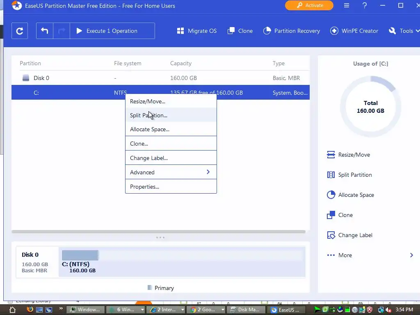420x315 pixels.
Task: Choose Clone... from context menu
Action: click(x=171, y=143)
